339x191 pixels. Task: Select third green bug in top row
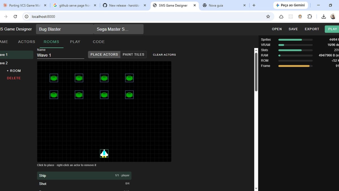104,78
